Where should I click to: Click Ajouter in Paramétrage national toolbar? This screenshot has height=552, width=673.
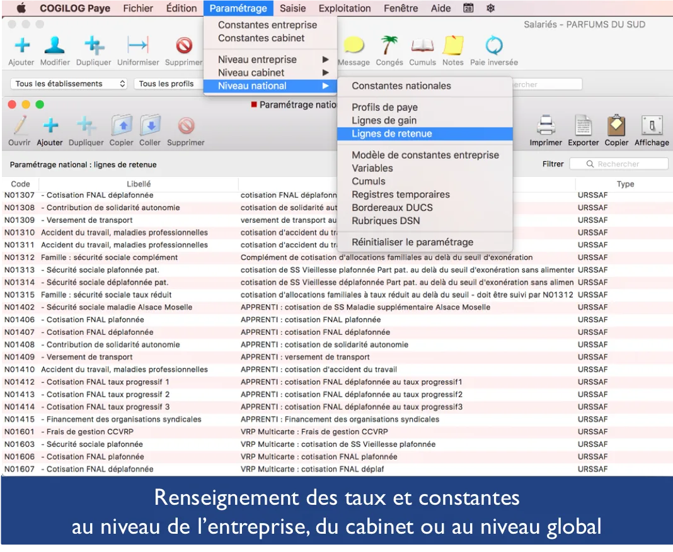[50, 126]
